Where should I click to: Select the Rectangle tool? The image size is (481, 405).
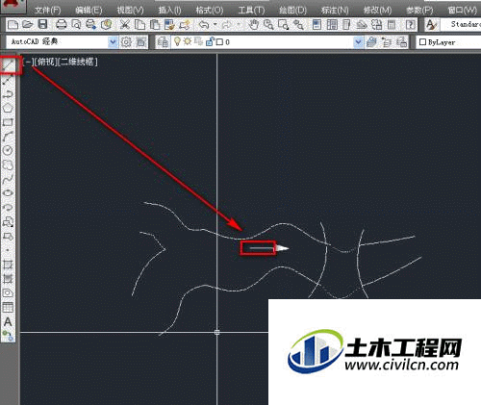click(8, 122)
